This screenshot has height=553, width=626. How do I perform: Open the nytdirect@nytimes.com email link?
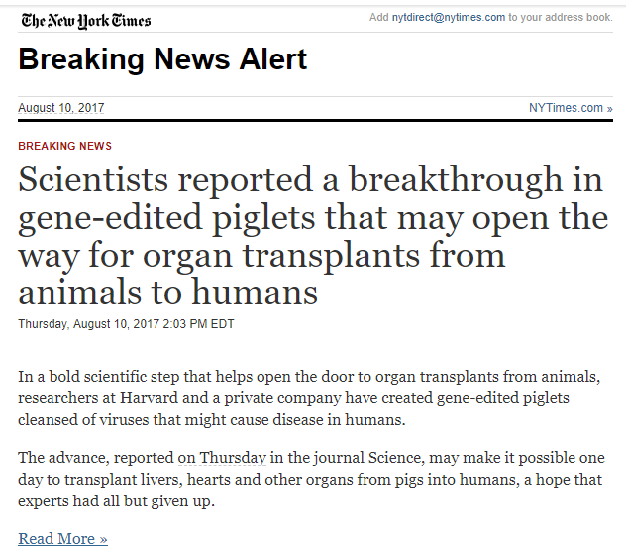pyautogui.click(x=449, y=17)
